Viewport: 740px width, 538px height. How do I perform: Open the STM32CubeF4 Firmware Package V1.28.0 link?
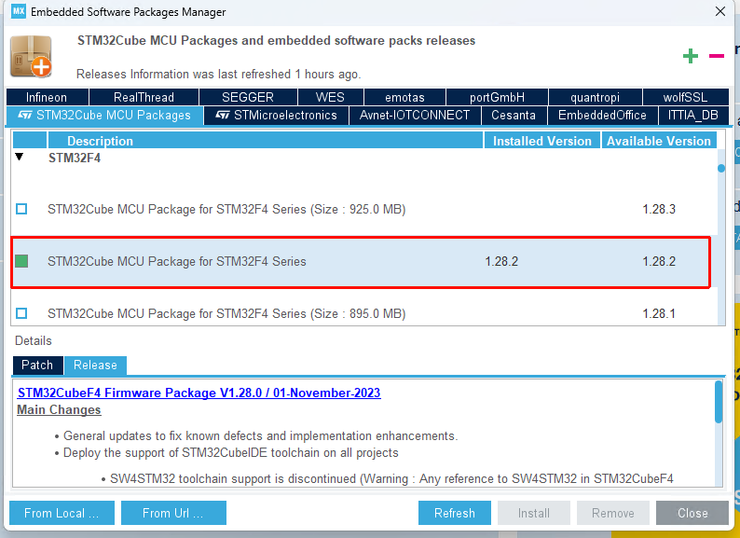[199, 393]
